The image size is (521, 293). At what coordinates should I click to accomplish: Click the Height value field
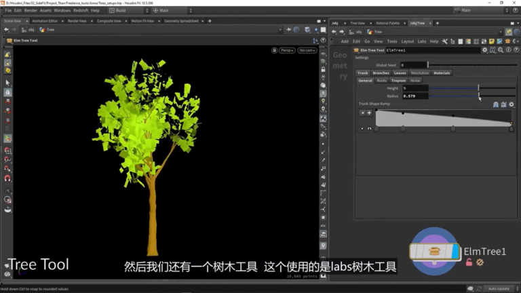click(415, 88)
